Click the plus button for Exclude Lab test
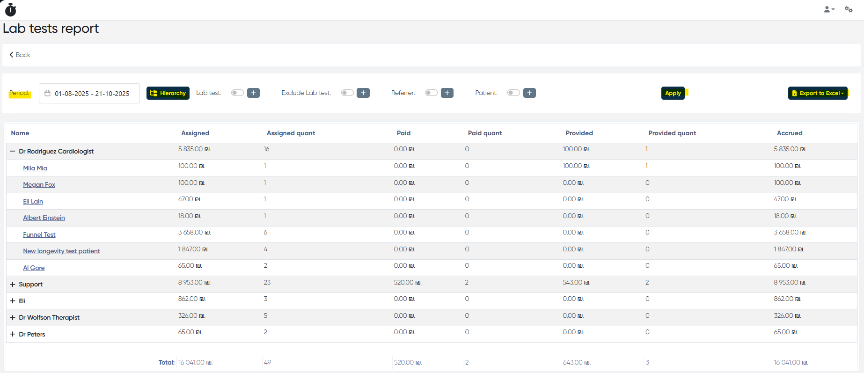Viewport: 864px width, 373px height. tap(363, 93)
